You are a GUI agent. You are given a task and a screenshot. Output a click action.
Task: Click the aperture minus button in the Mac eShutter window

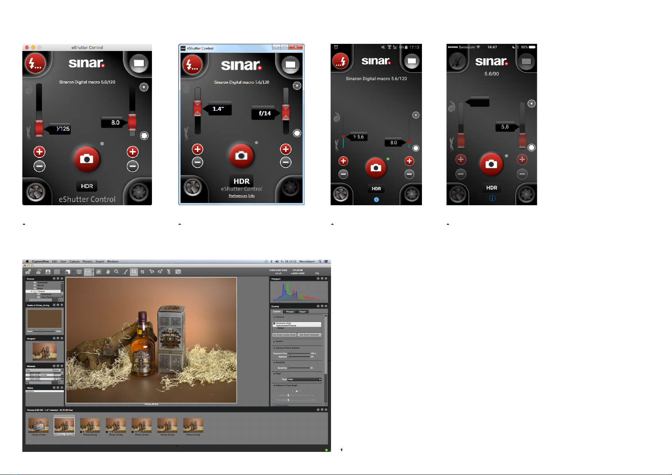pos(132,166)
